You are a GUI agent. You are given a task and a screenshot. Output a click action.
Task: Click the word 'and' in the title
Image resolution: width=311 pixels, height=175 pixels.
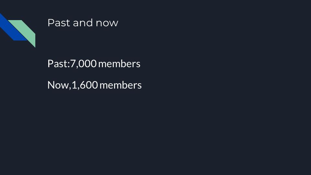(x=83, y=23)
